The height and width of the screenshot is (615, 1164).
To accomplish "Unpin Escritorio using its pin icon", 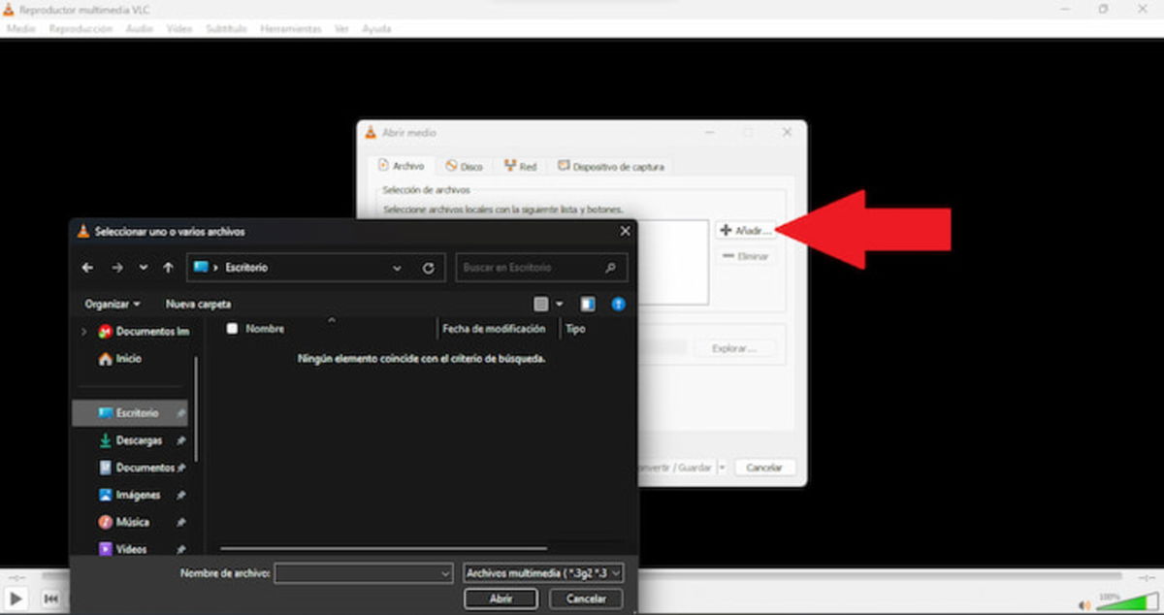I will [x=180, y=413].
